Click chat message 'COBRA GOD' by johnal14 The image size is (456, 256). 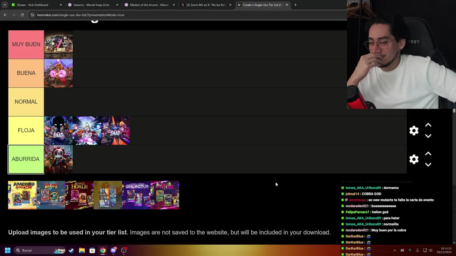pos(372,194)
